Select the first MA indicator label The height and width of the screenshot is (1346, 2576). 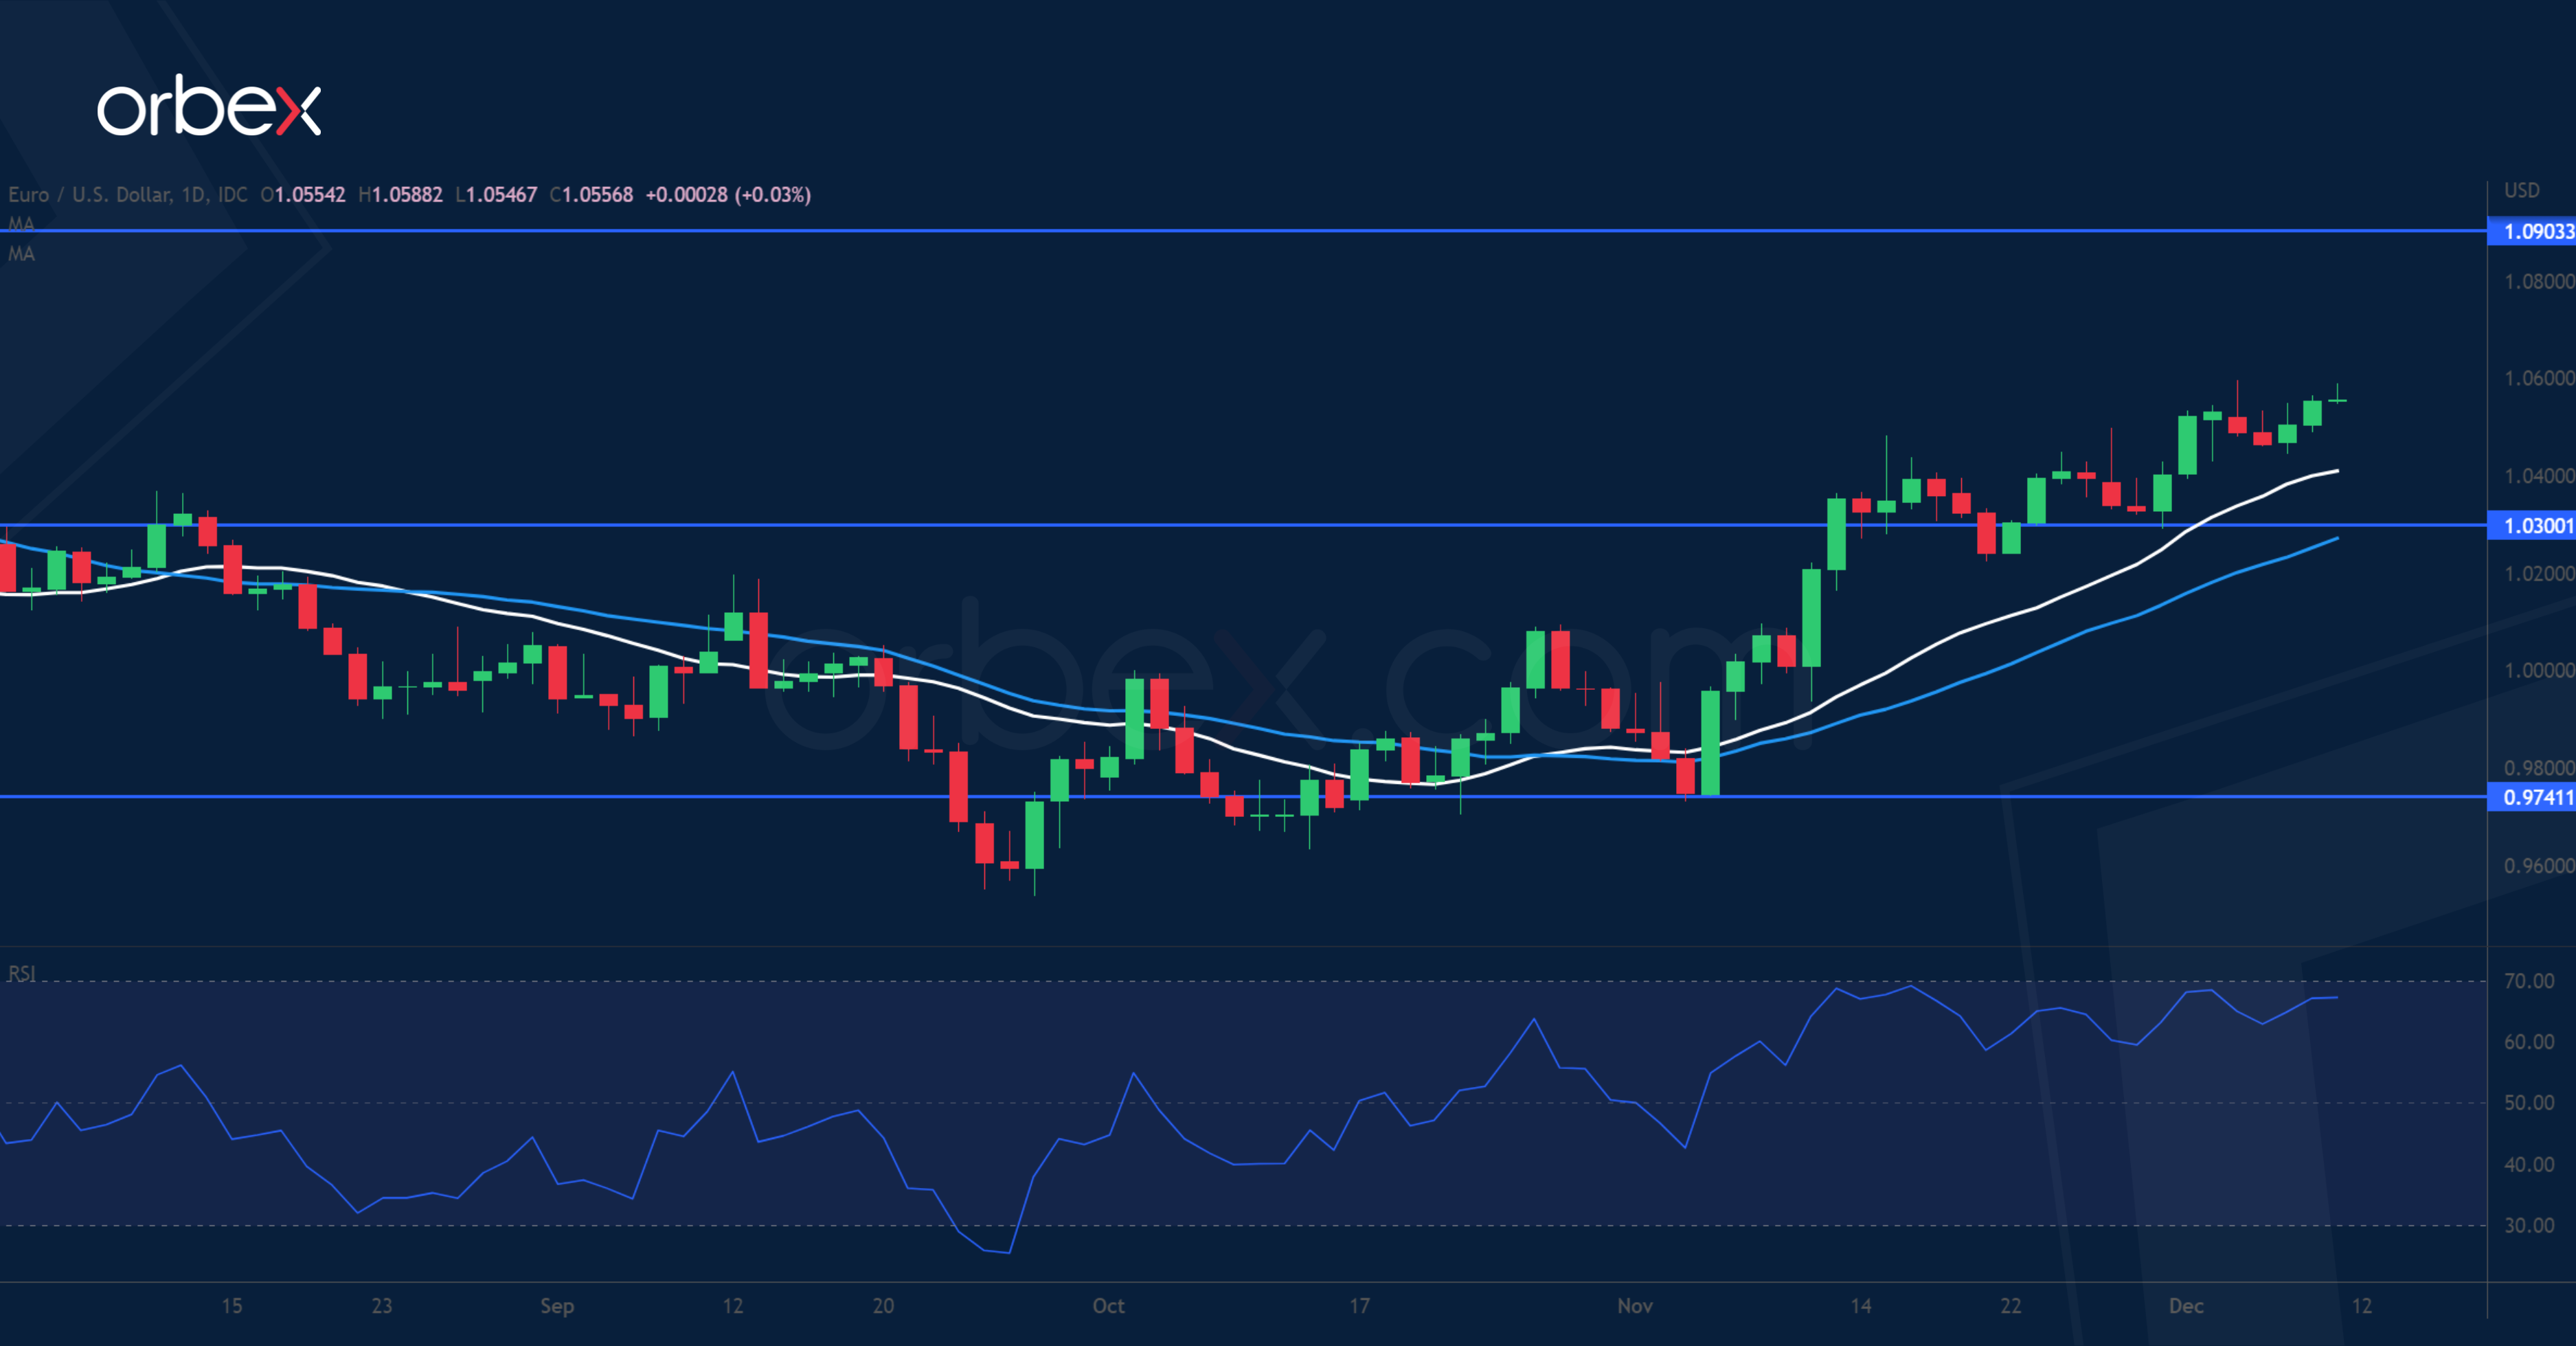[21, 224]
